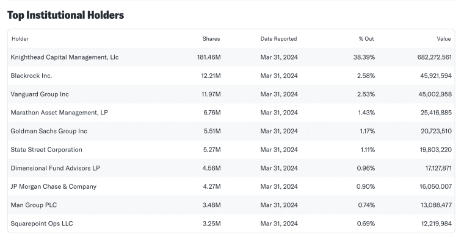Click the Holder column header
464x243 pixels.
(20, 39)
